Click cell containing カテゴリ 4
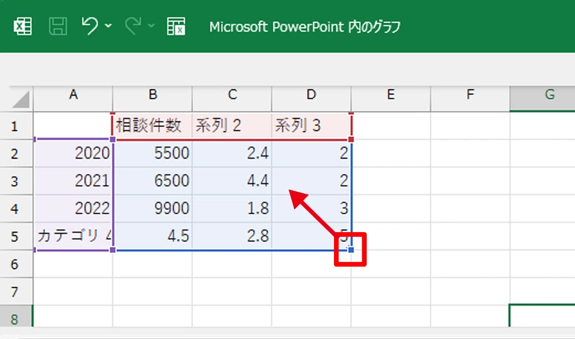 point(73,236)
